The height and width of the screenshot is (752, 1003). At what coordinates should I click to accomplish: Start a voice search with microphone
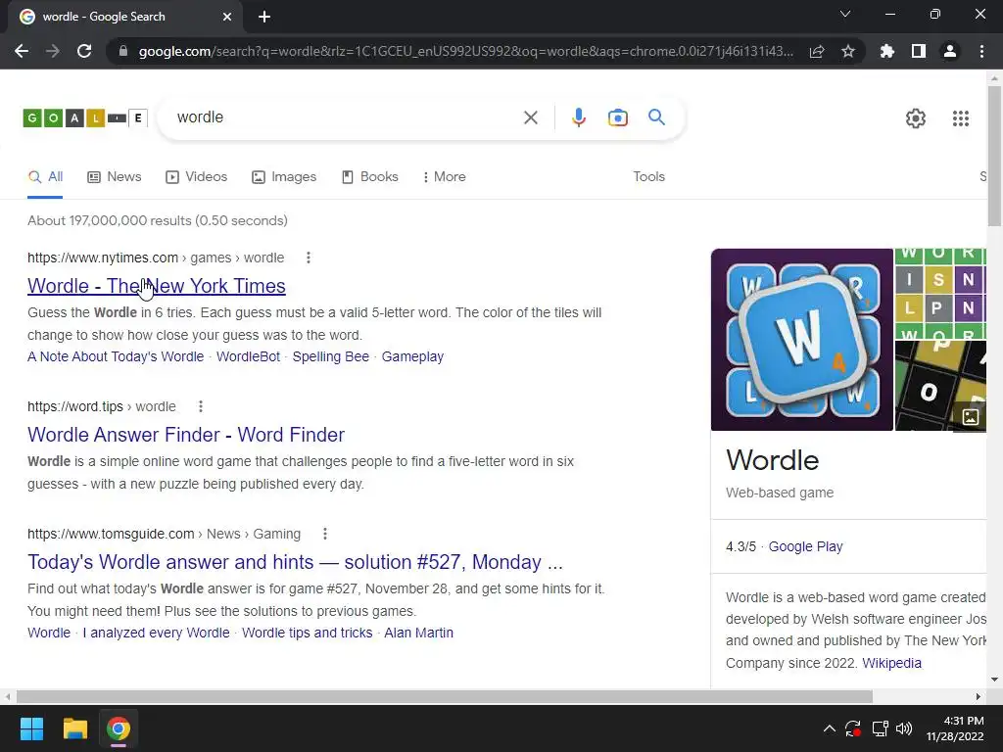[578, 117]
